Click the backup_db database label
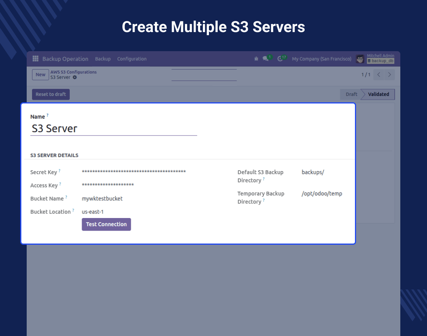This screenshot has width=427, height=336. 380,61
